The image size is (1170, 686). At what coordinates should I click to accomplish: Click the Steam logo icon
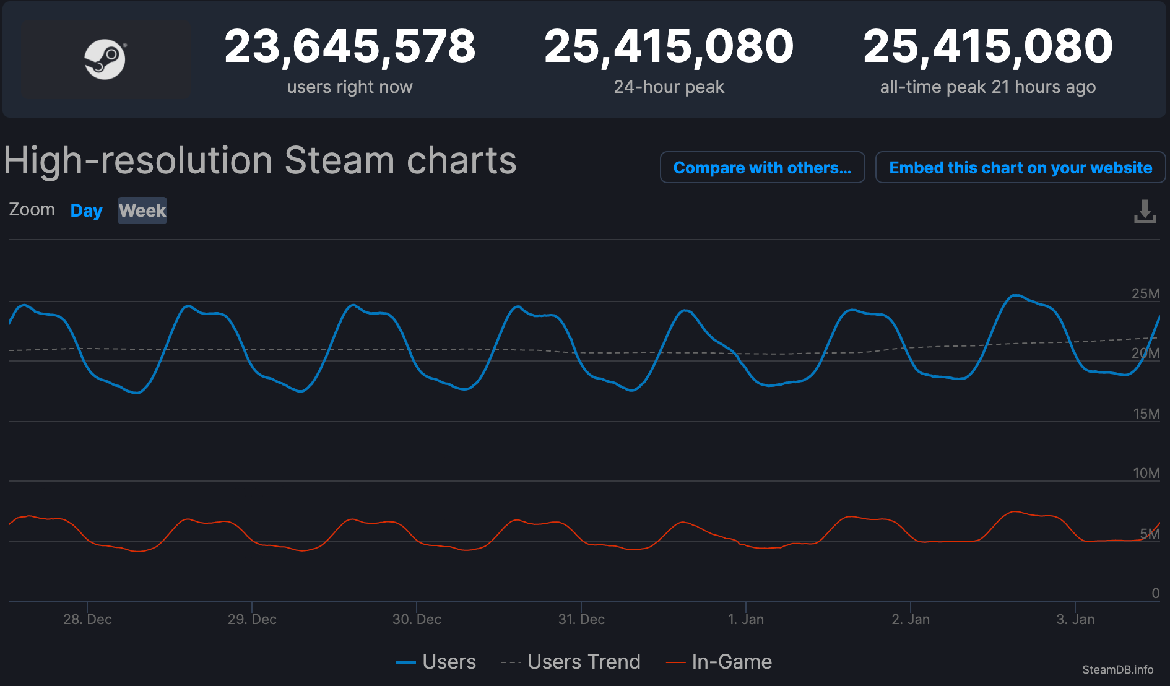coord(105,59)
